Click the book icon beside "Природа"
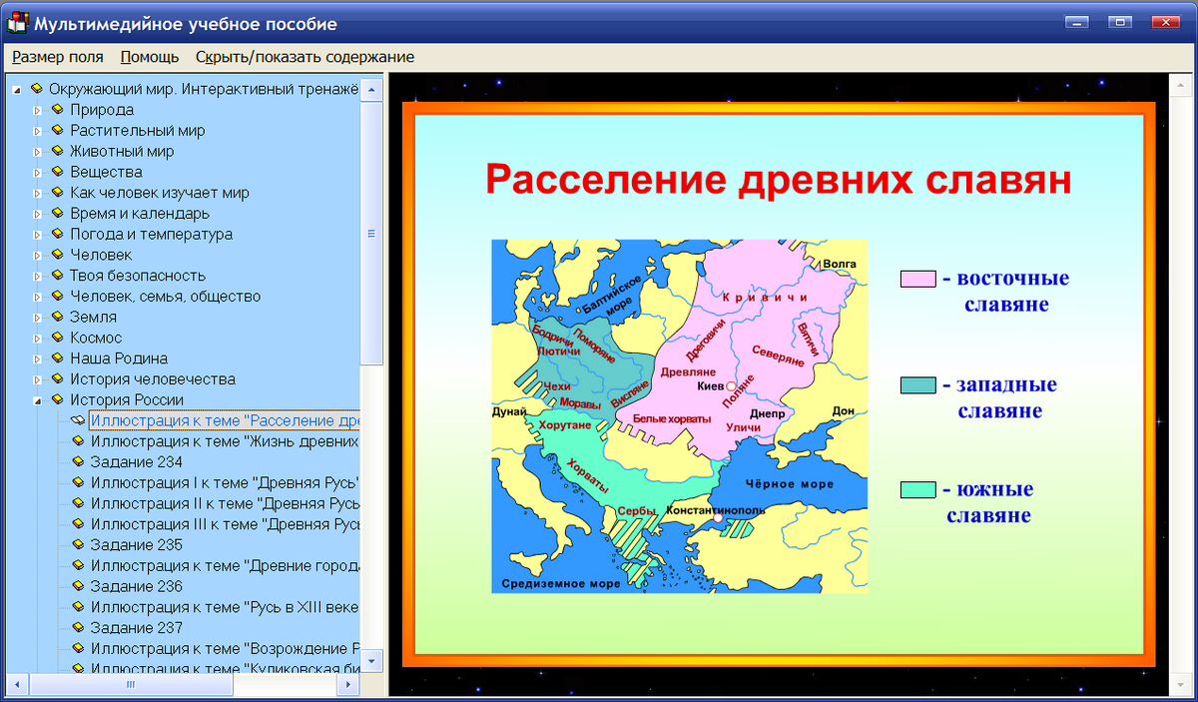 click(56, 110)
